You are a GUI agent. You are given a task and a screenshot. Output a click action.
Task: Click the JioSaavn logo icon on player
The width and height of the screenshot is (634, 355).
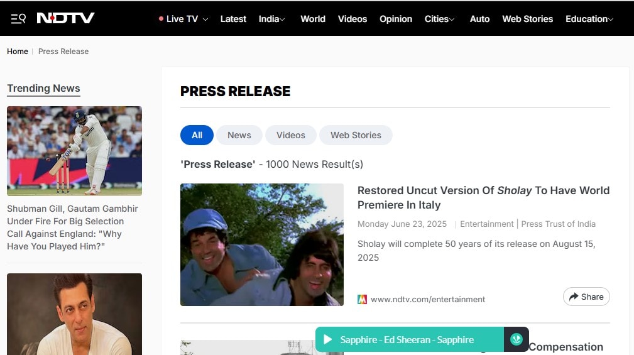tap(516, 339)
